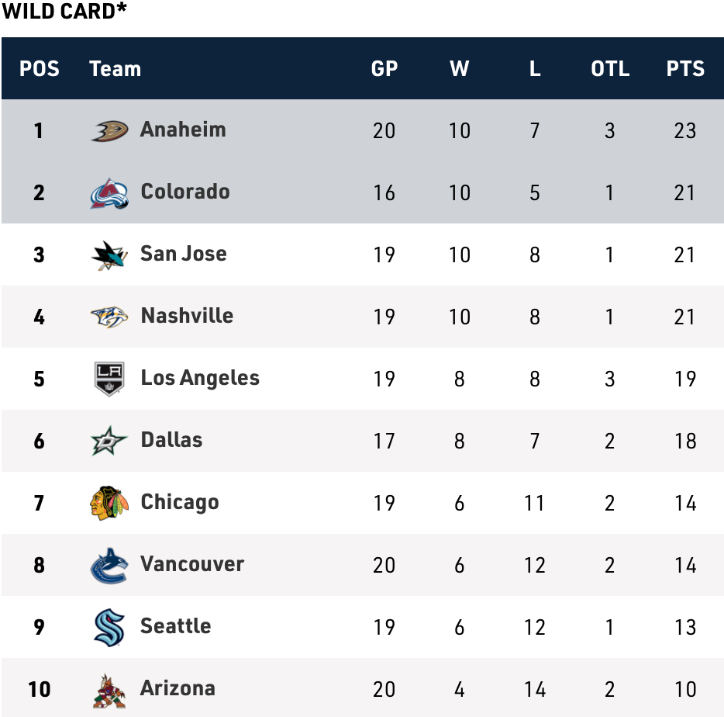Click the Chicago Blackhawks logo

tap(109, 503)
